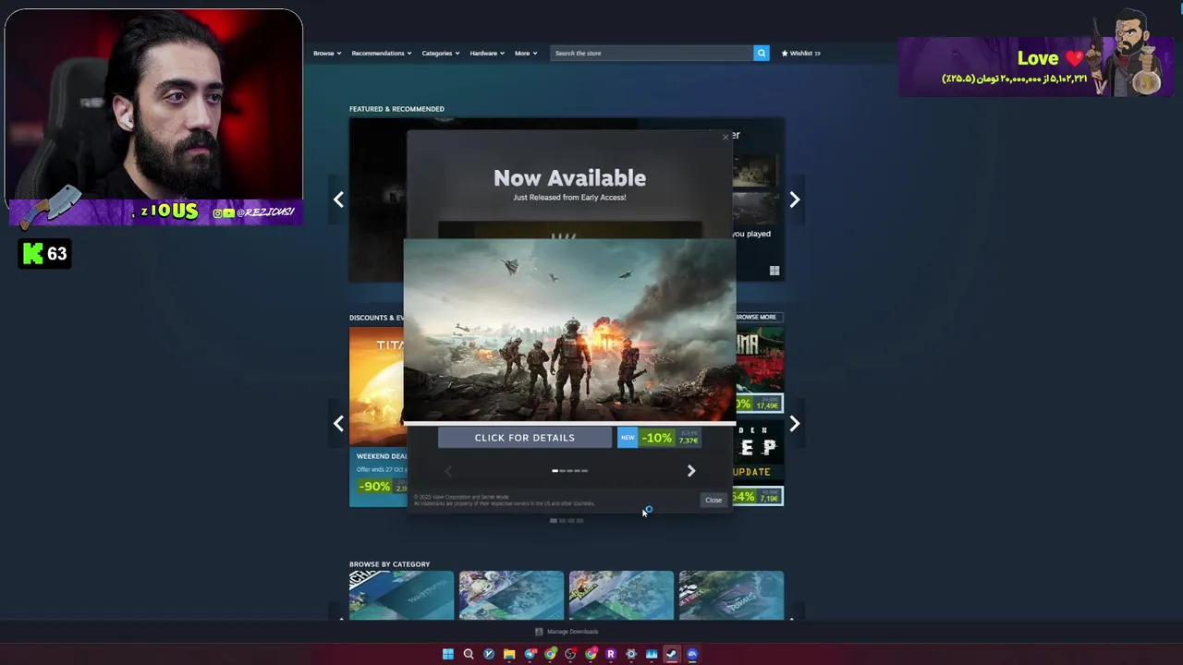Advance the Featured carousel with right arrow

point(795,199)
